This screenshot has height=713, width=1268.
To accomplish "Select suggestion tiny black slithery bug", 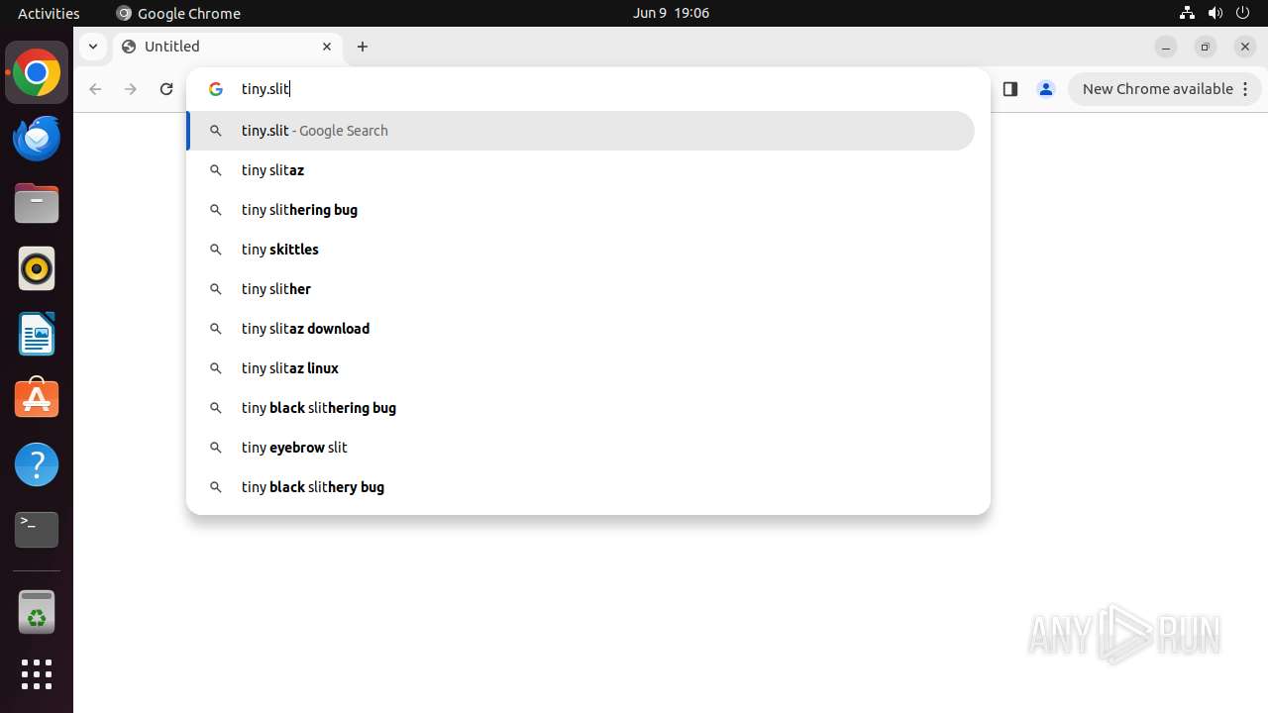I will point(581,487).
